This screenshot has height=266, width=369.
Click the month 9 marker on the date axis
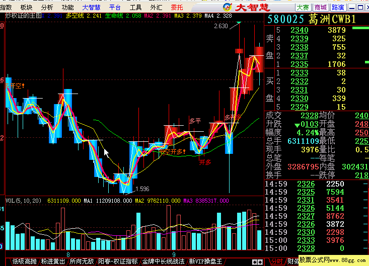tap(174, 255)
